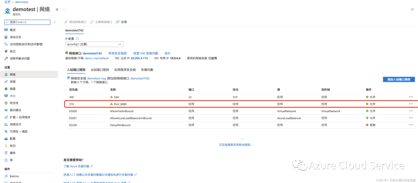Open 概述 overview in sidebar
This screenshot has width=418, height=183.
(x=12, y=30)
